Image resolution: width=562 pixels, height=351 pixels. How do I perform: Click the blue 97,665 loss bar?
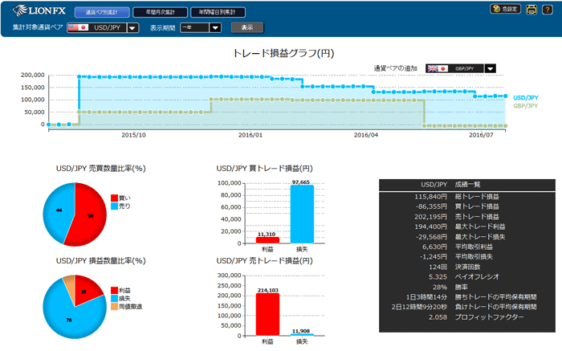pos(302,214)
